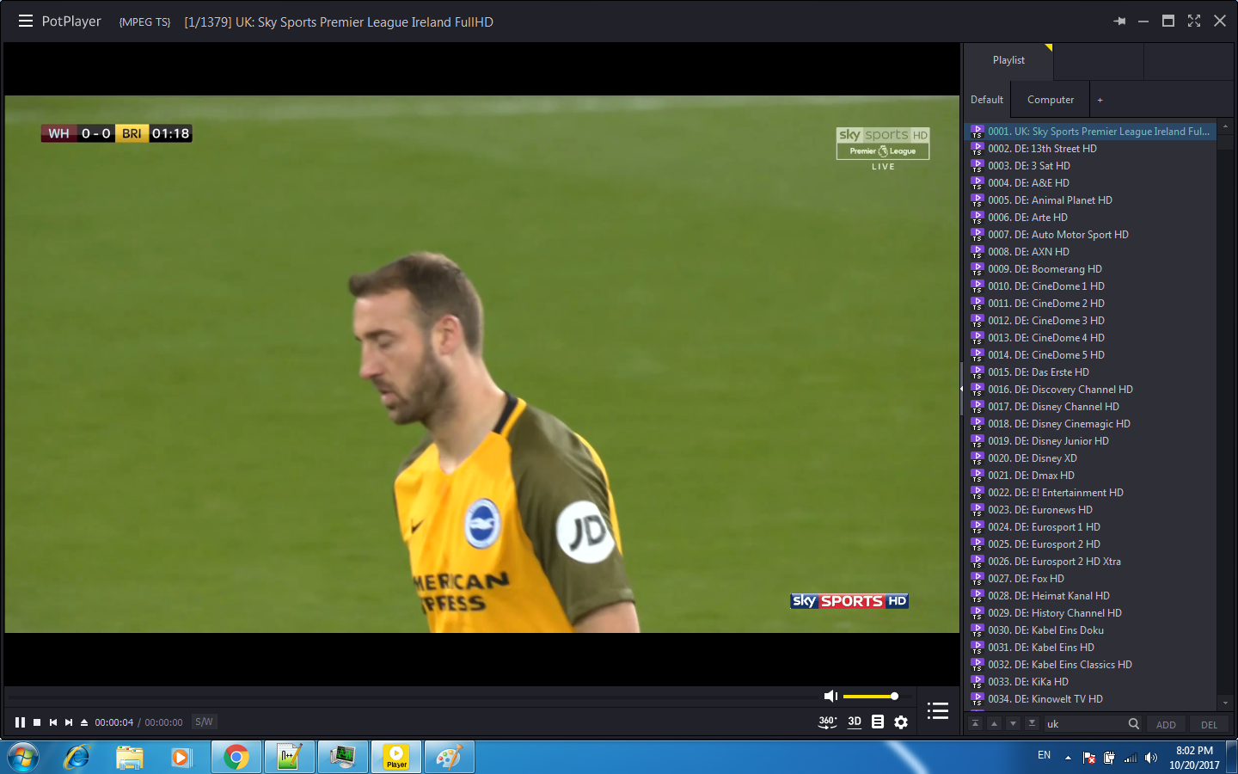
Task: Click the next search result down arrow
Action: click(x=1012, y=724)
